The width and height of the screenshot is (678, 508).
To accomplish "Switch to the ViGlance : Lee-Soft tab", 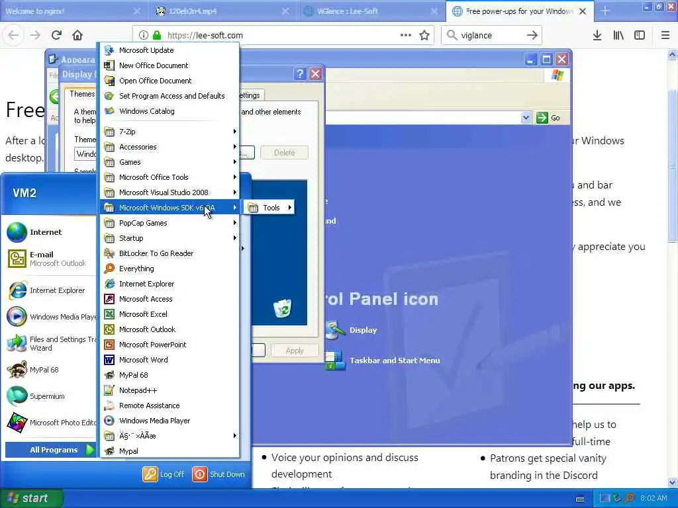I will 371,11.
